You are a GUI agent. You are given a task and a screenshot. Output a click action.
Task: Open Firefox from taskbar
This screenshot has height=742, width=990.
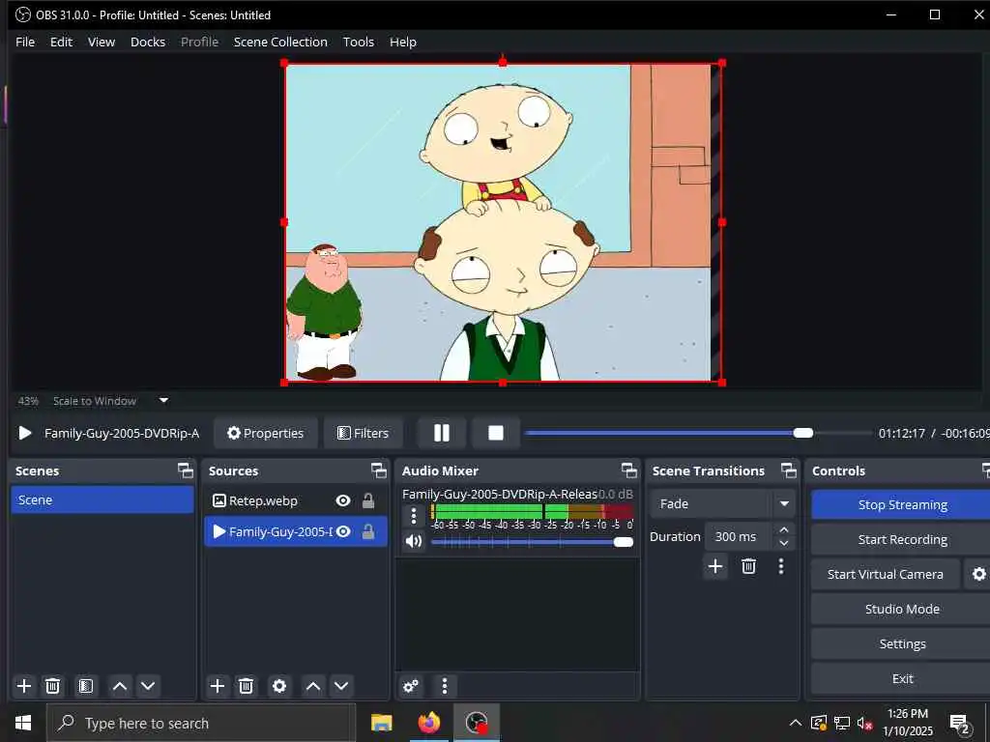(x=429, y=723)
